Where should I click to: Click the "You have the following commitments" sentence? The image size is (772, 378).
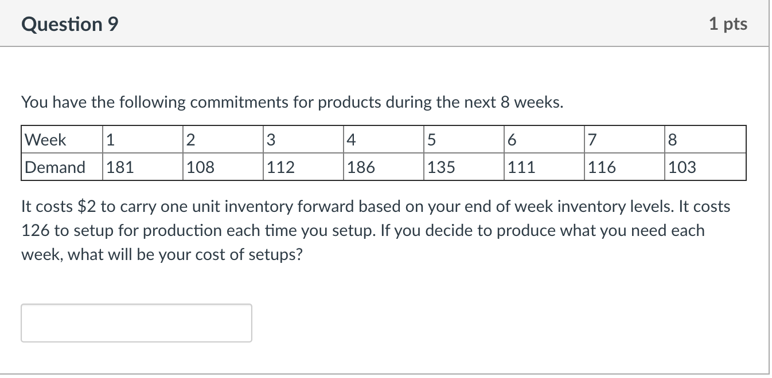click(293, 103)
